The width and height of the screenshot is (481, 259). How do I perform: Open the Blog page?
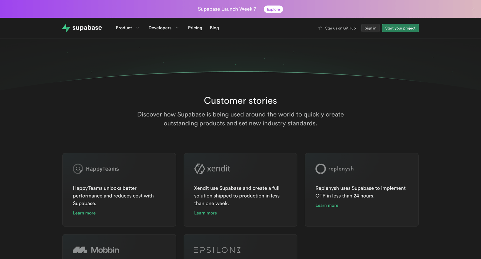click(214, 28)
